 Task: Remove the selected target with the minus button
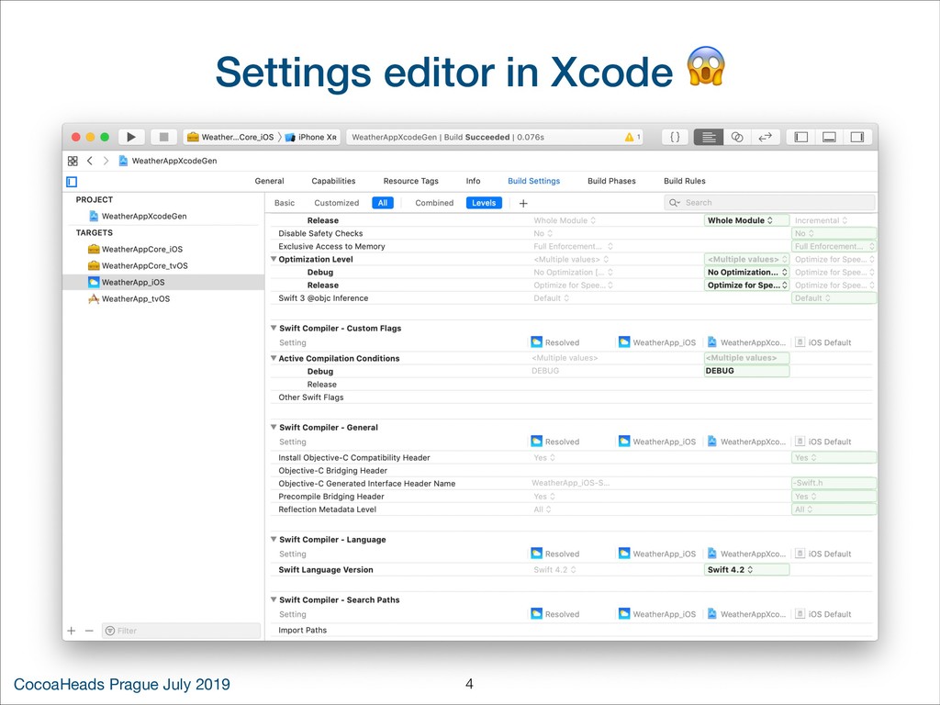[x=89, y=631]
